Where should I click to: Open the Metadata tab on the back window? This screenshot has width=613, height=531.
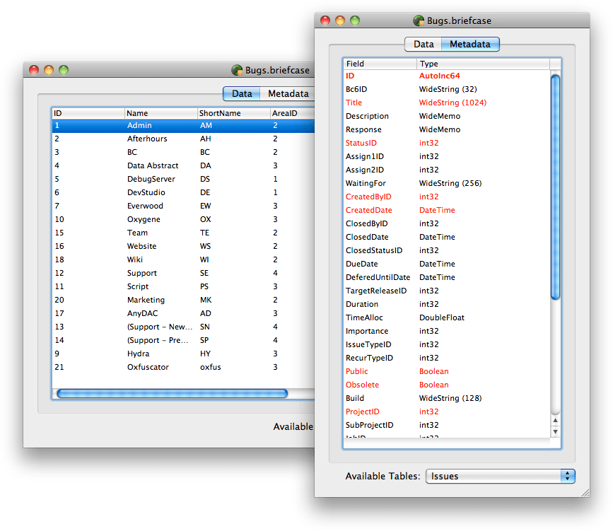click(288, 93)
